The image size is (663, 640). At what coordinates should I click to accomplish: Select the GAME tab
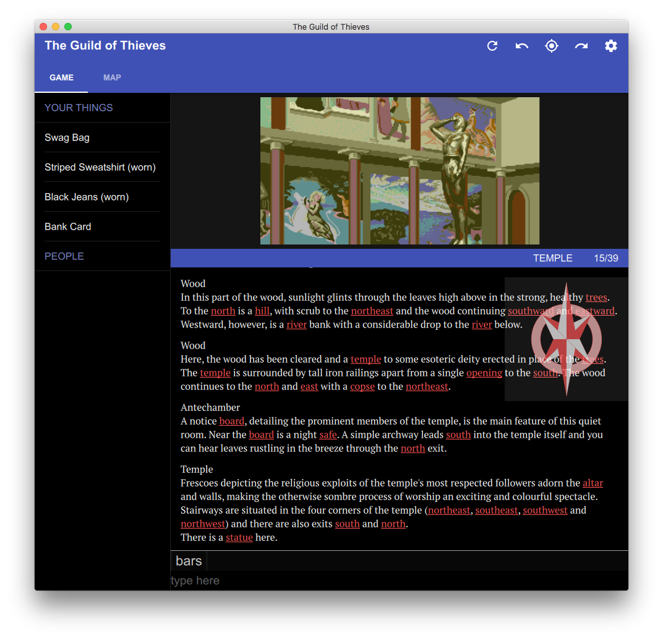[61, 77]
